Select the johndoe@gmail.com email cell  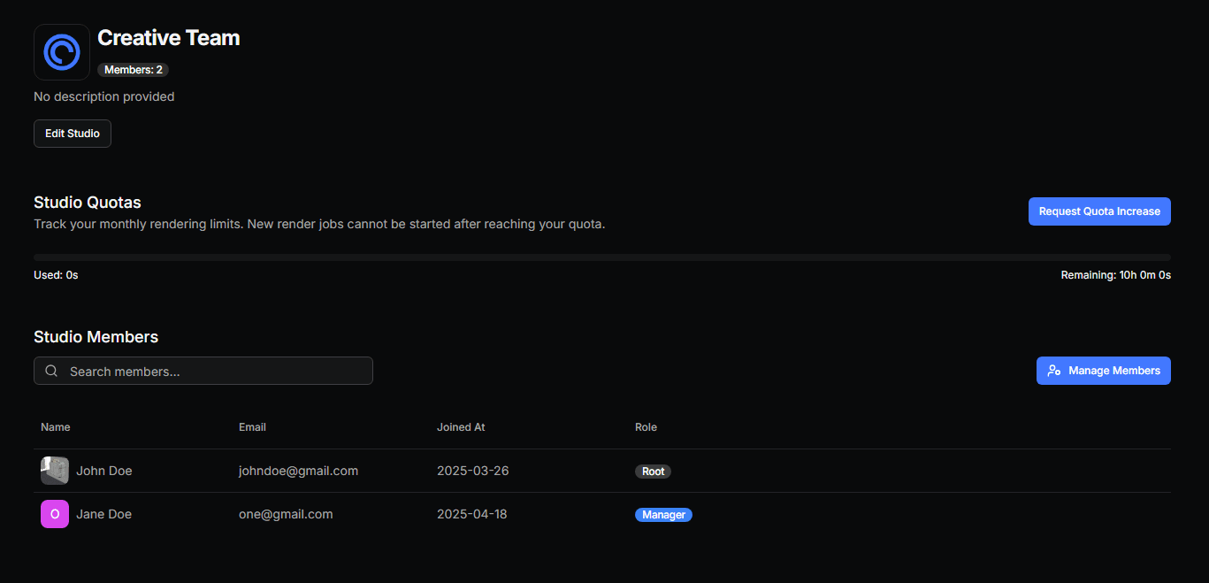click(298, 471)
